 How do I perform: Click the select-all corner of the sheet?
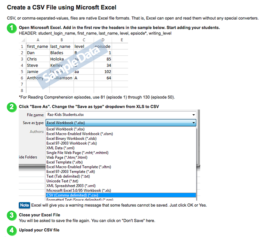[x=23, y=40]
